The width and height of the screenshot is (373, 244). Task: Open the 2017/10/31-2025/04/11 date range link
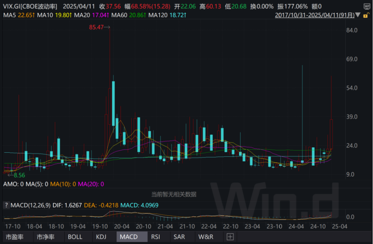click(x=315, y=15)
